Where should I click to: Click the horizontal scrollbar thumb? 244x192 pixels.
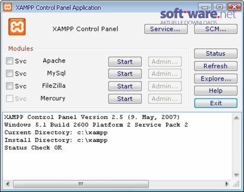(81, 184)
